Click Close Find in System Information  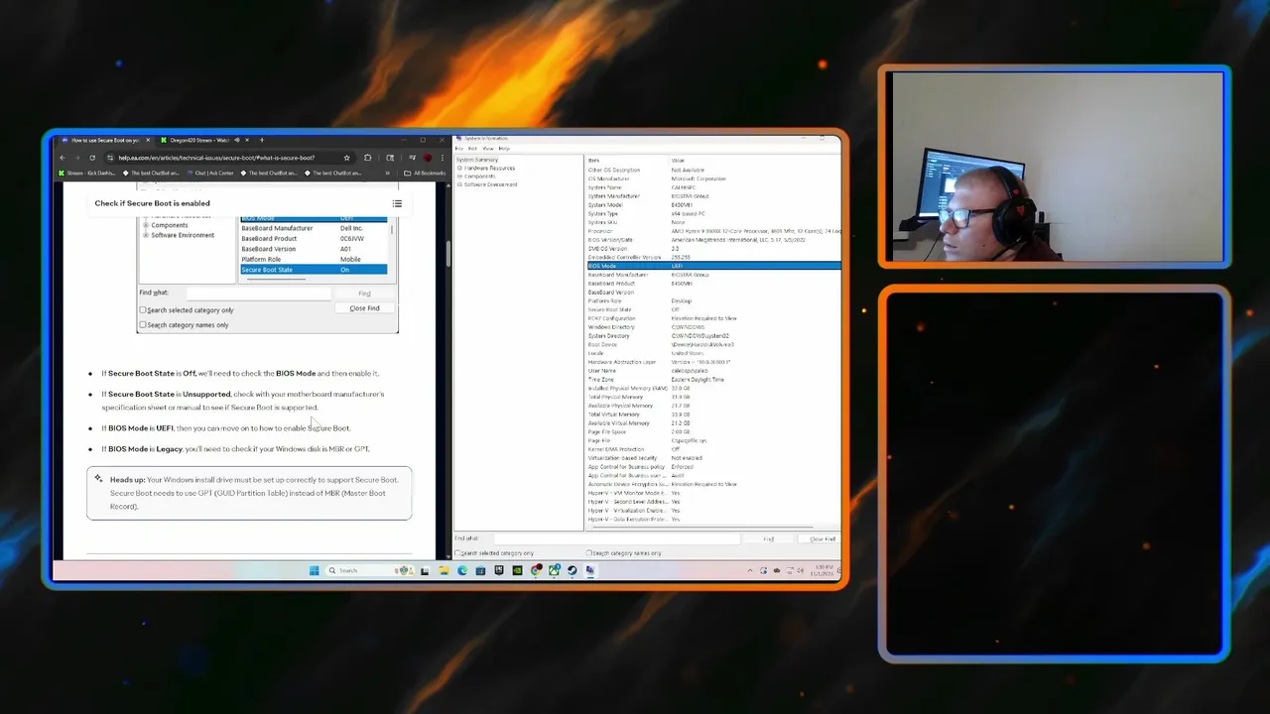(x=823, y=538)
